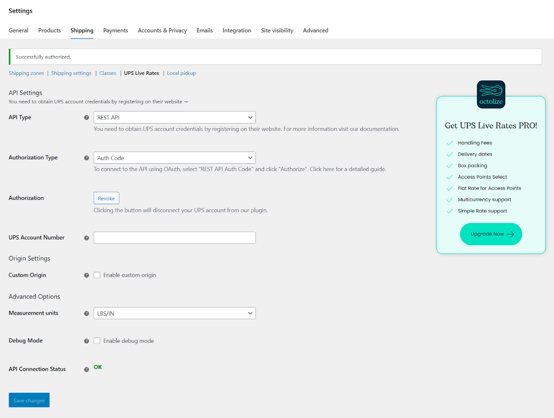Switch to the General settings tab

[x=18, y=30]
